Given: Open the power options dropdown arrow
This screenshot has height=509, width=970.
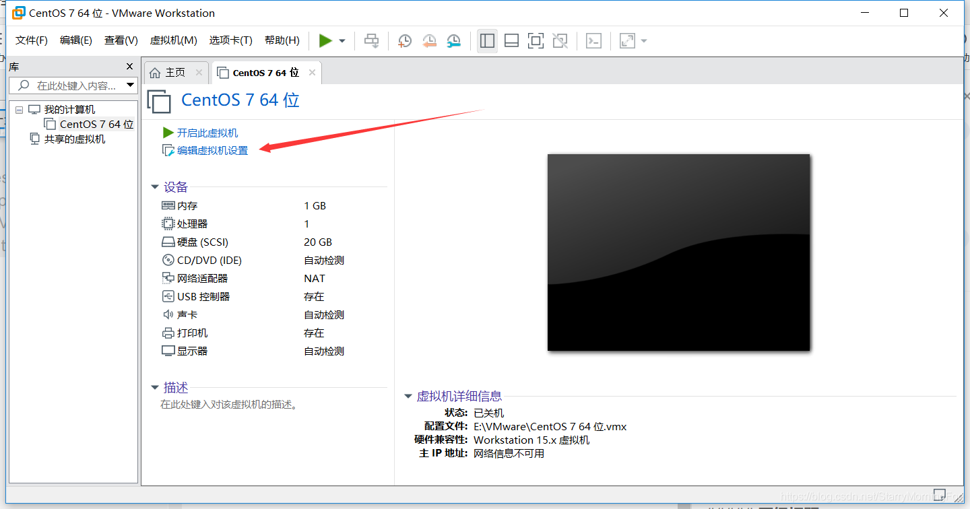Looking at the screenshot, I should [x=342, y=41].
